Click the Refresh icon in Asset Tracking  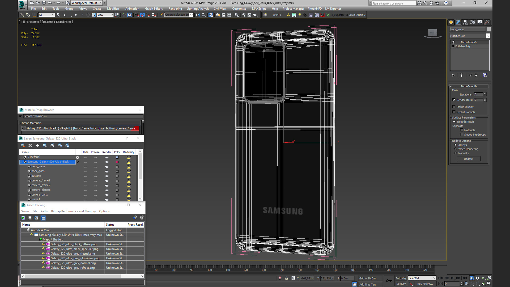[23, 218]
